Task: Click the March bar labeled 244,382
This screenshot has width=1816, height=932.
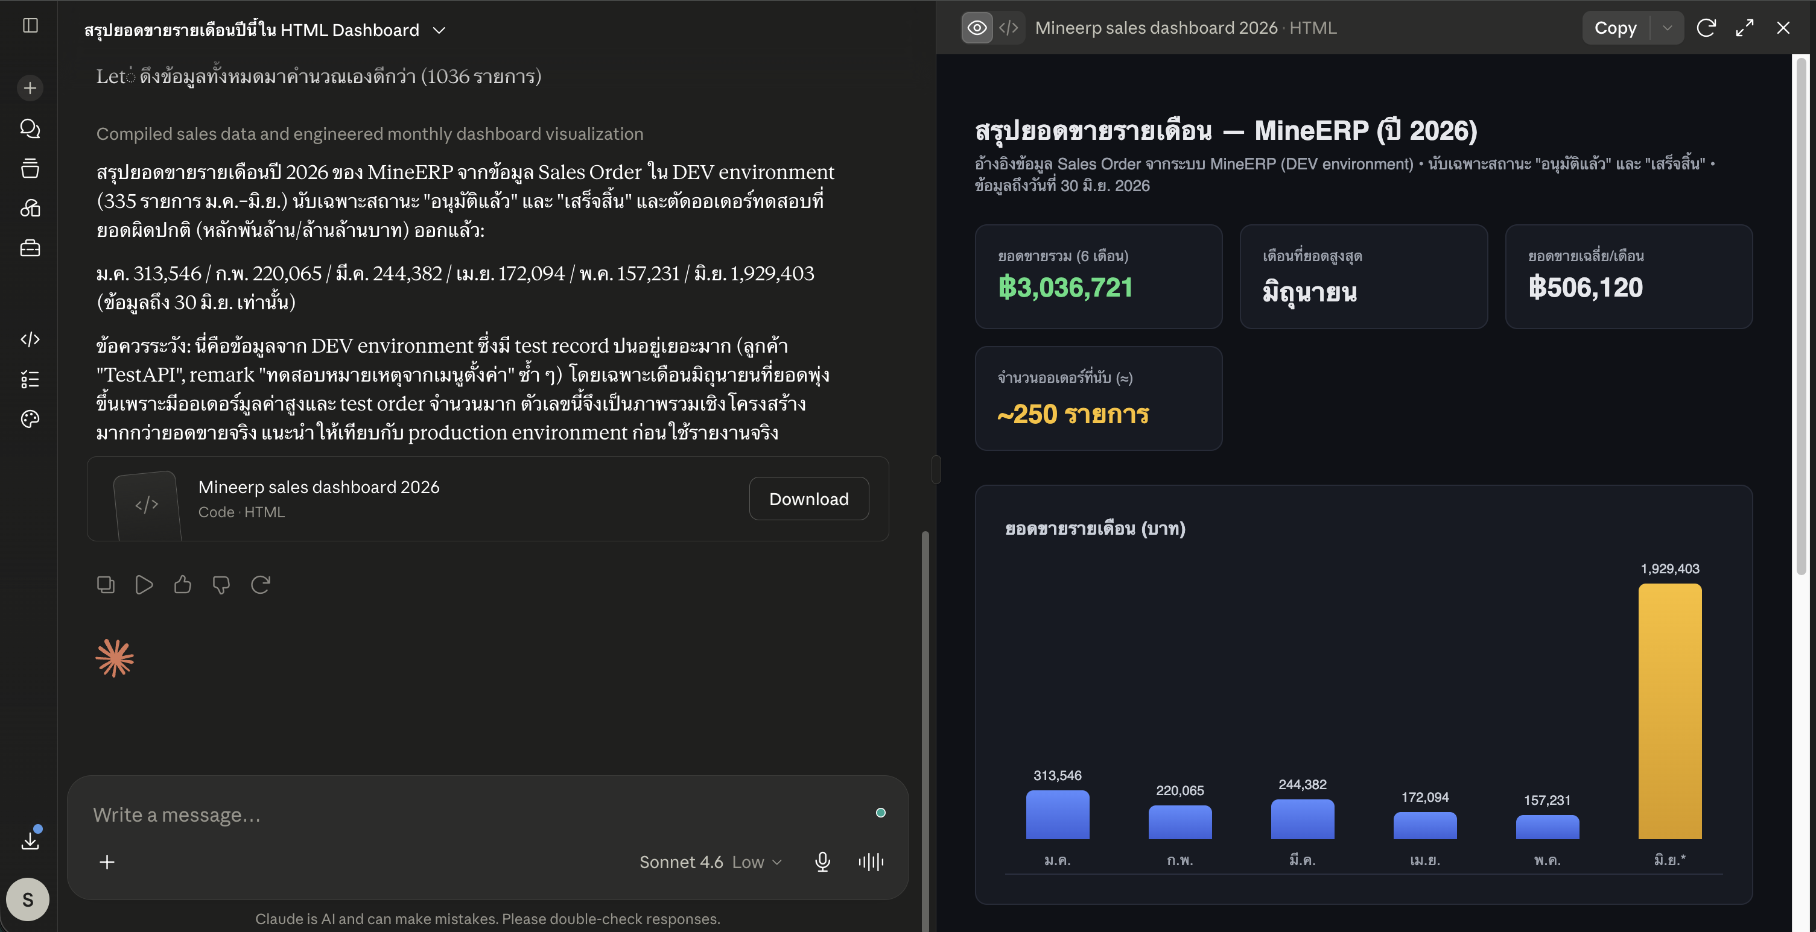Action: tap(1302, 819)
